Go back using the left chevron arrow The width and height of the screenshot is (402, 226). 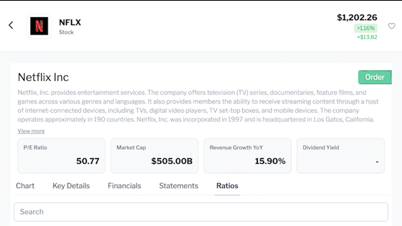pos(11,25)
